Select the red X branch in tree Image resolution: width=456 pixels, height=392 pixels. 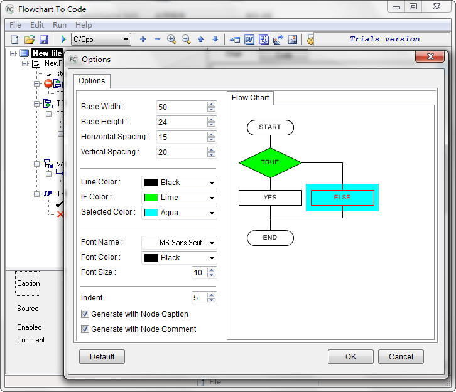point(60,215)
